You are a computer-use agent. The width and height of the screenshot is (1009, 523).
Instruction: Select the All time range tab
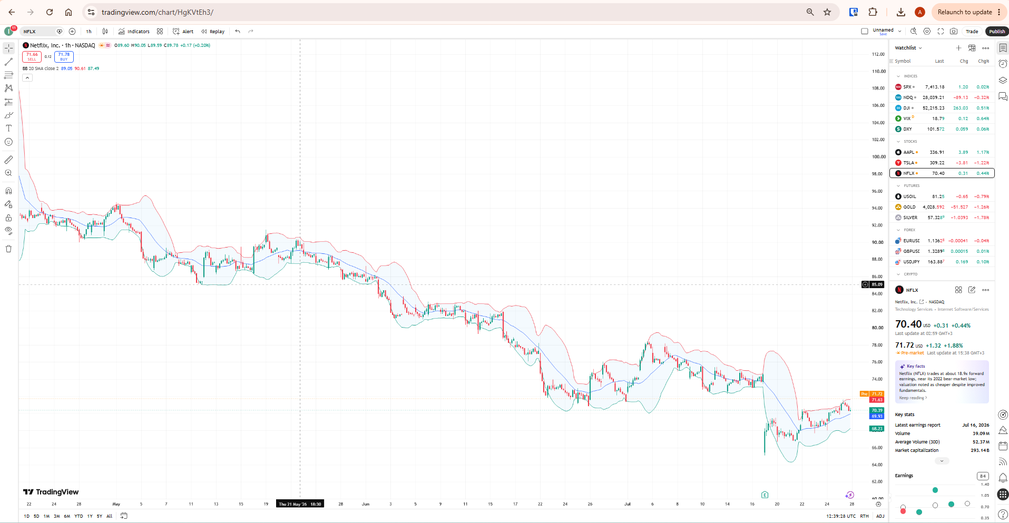110,516
